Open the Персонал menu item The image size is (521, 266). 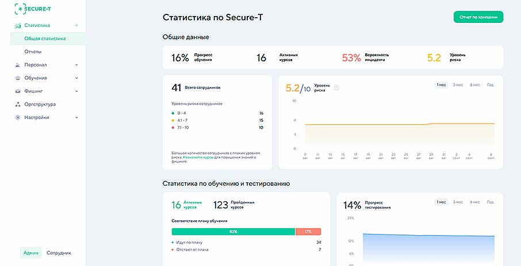[x=36, y=65]
